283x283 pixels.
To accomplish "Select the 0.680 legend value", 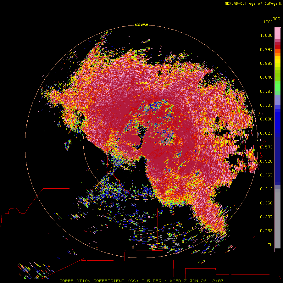I will pyautogui.click(x=266, y=119).
